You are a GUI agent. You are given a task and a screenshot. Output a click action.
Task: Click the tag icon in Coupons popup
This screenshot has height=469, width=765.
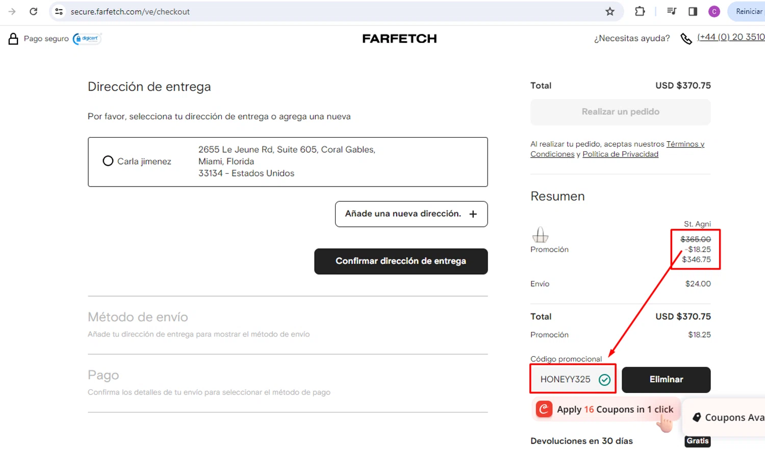[x=697, y=418]
